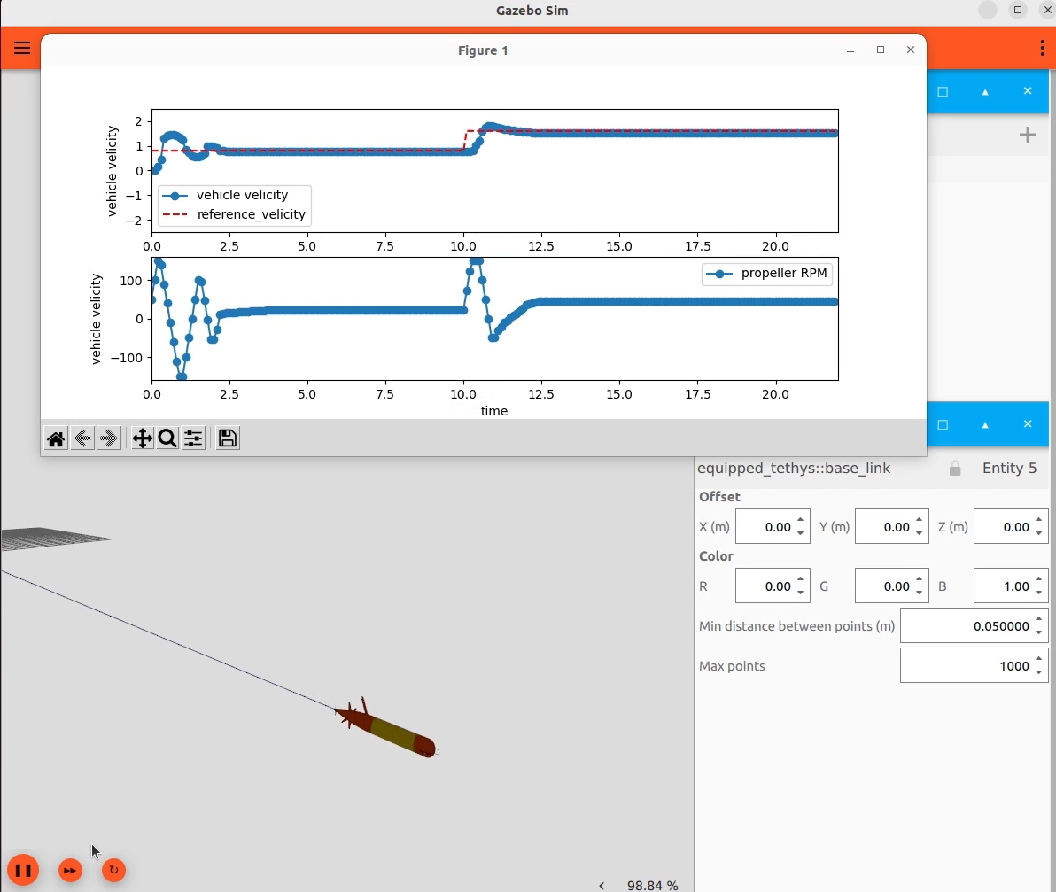This screenshot has height=892, width=1056.
Task: Undock the upper blue plugin panel
Action: [943, 91]
